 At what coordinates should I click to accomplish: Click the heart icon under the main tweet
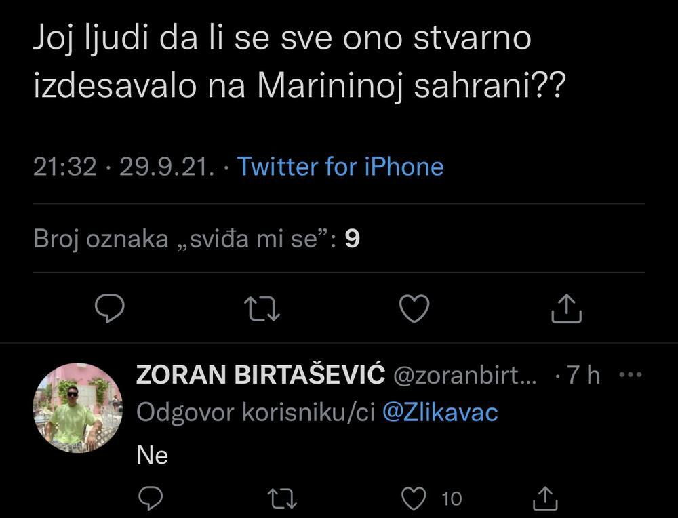click(414, 308)
